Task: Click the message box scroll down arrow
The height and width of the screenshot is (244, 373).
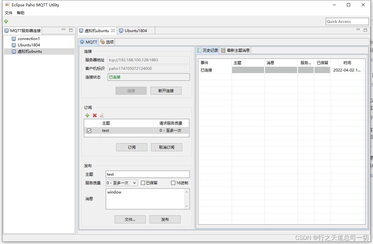Action: [187, 206]
